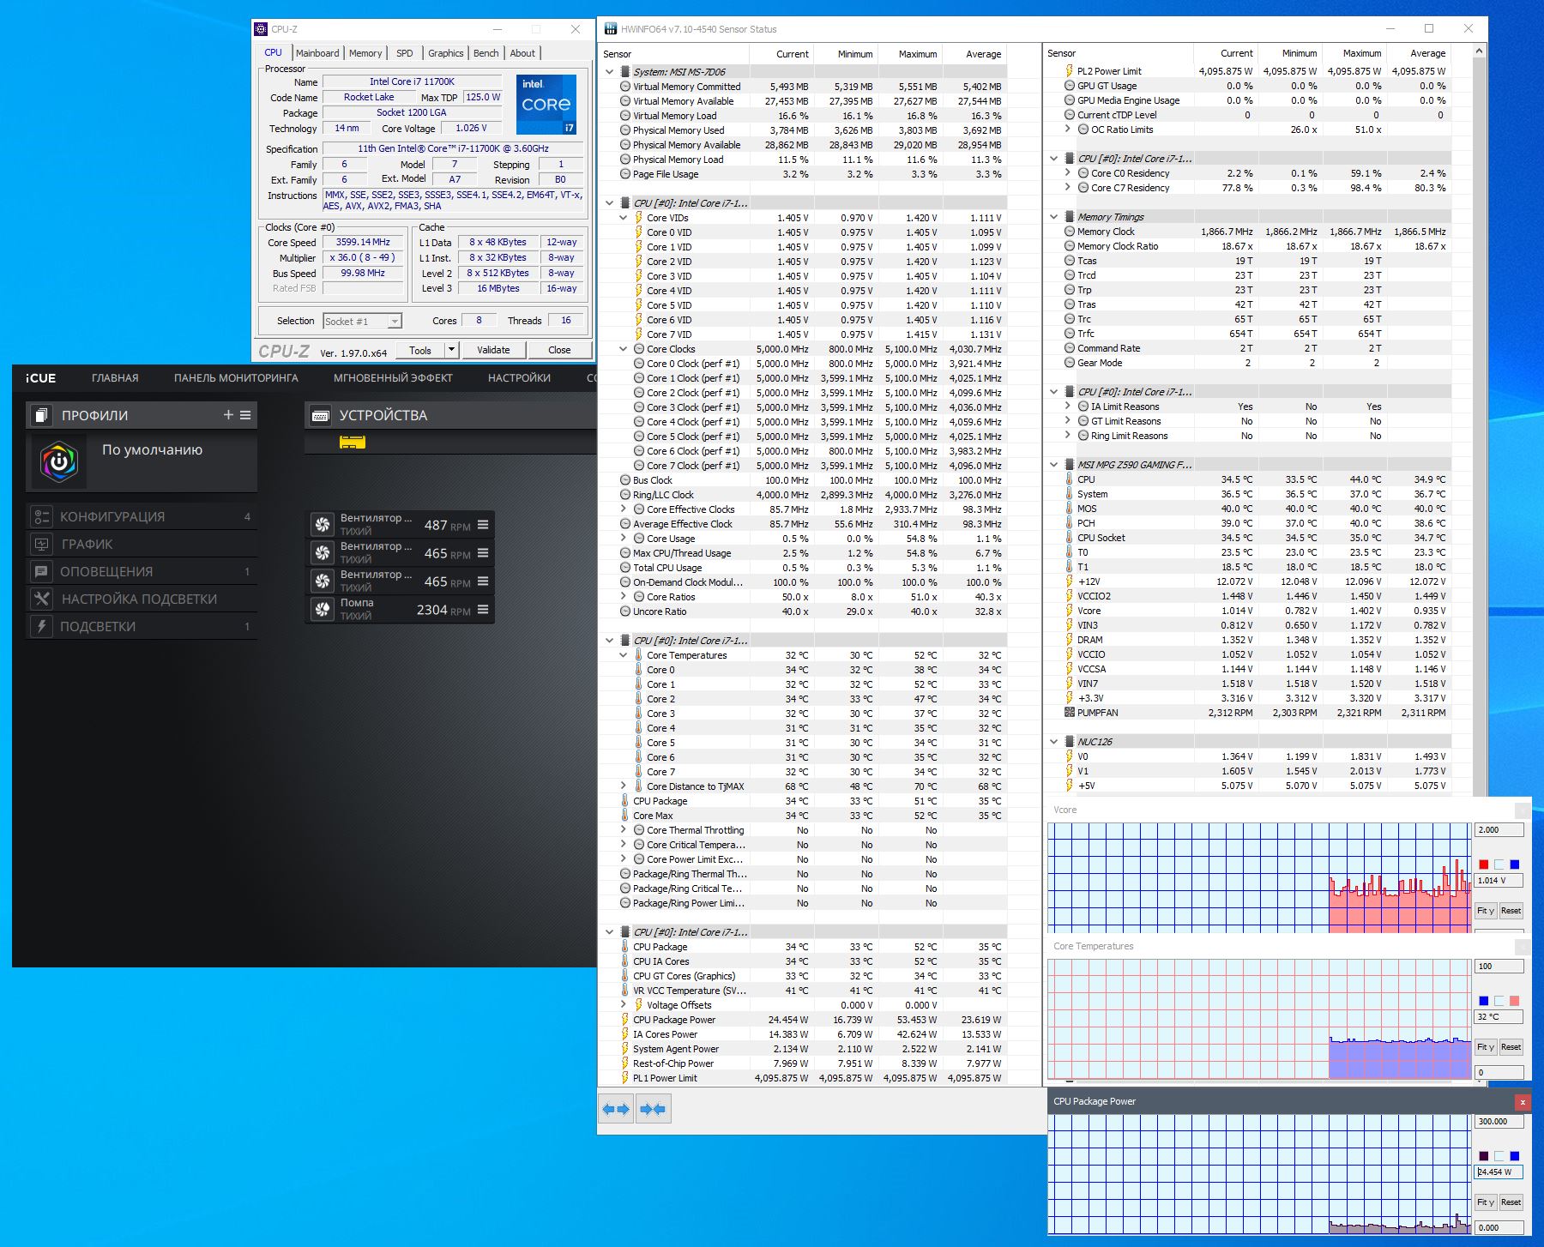Pick the pink color swatch in Core Temperatures graph
This screenshot has height=1247, width=1544.
point(1515,1001)
